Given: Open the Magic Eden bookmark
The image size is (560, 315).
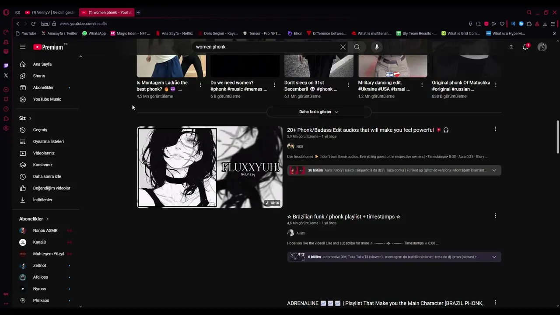Looking at the screenshot, I should (130, 33).
